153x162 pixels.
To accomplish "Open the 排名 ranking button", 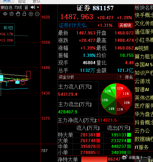I will [x=129, y=77].
